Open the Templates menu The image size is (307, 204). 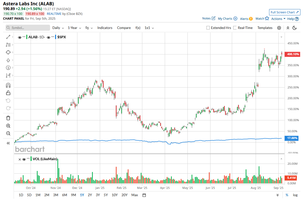pos(265,28)
